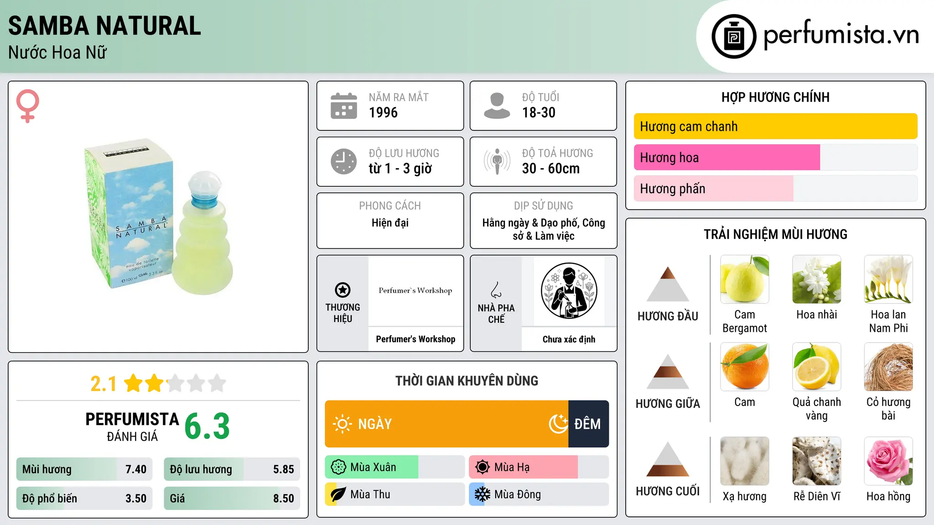Click the 2.1 star rating row

(158, 383)
